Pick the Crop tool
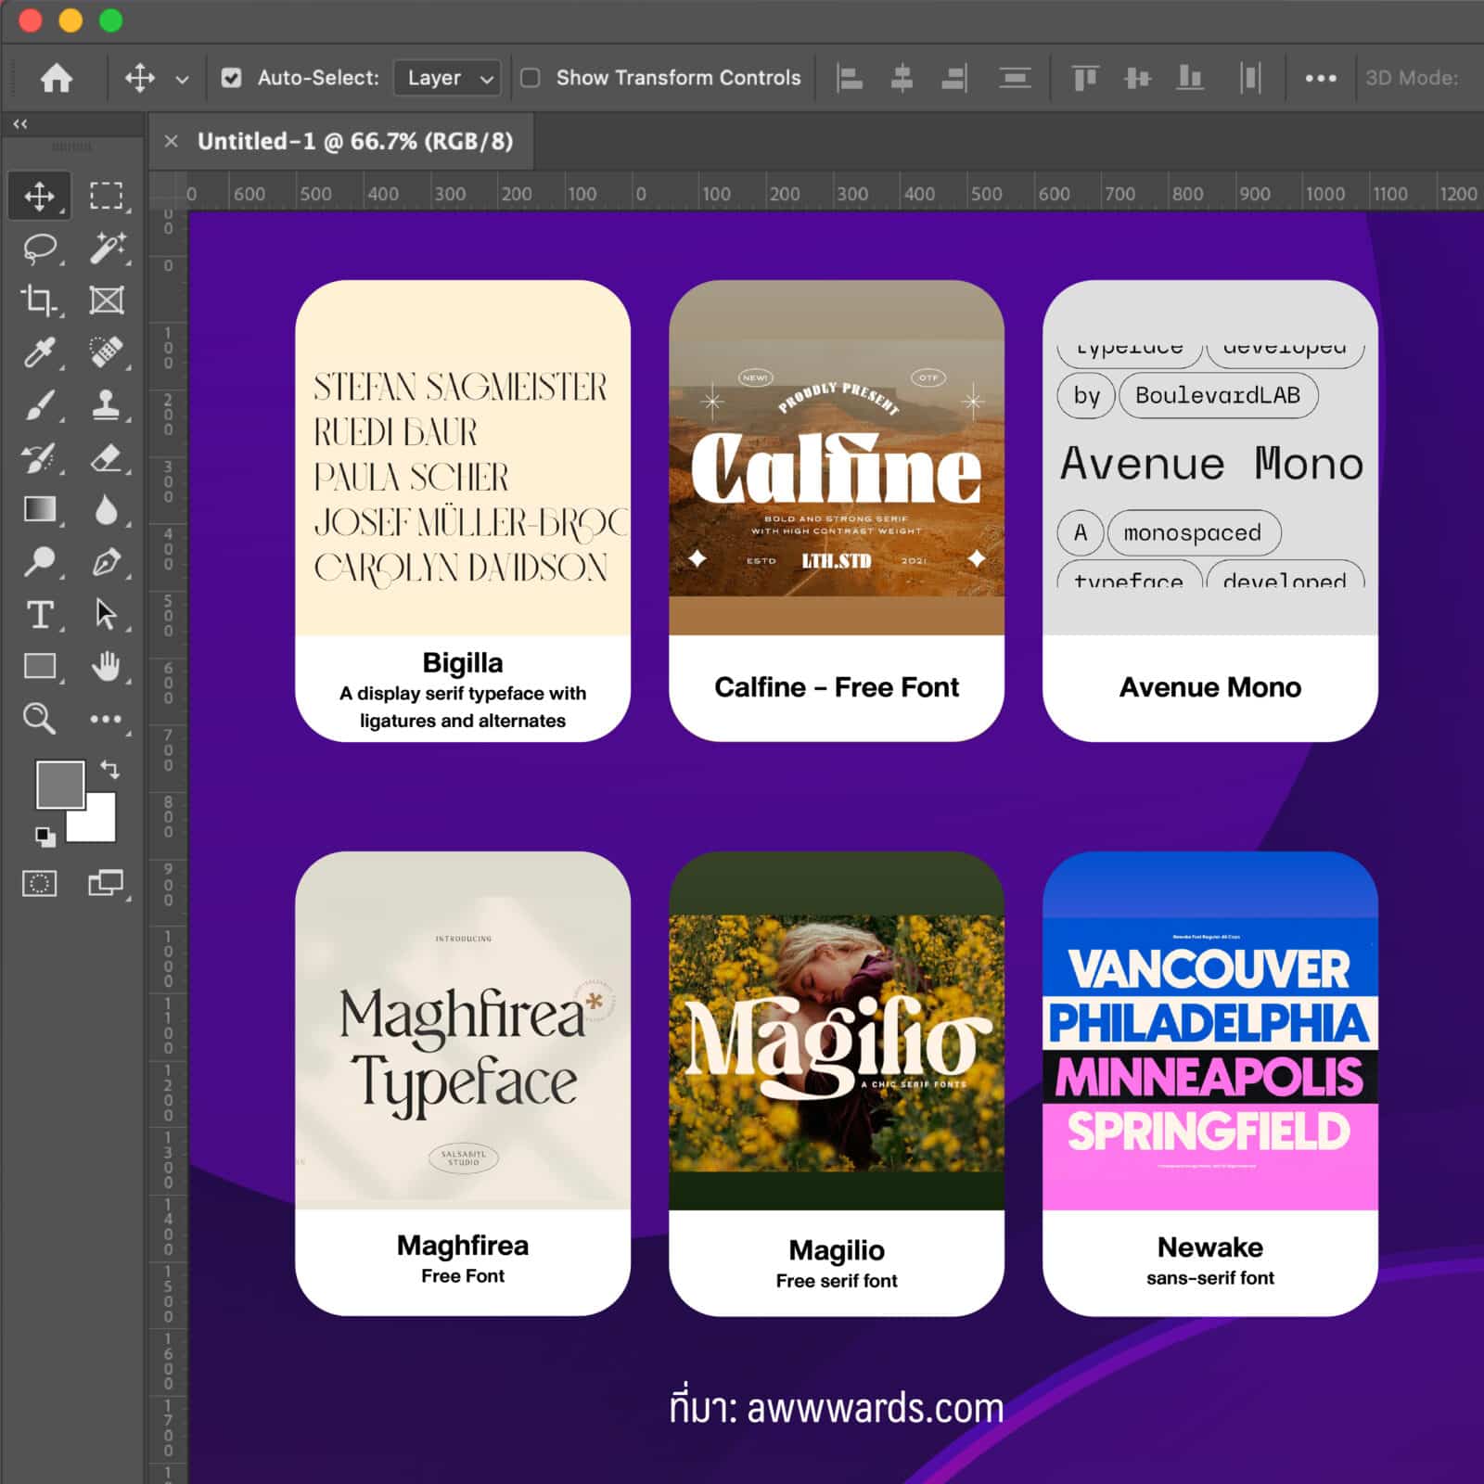 tap(39, 301)
